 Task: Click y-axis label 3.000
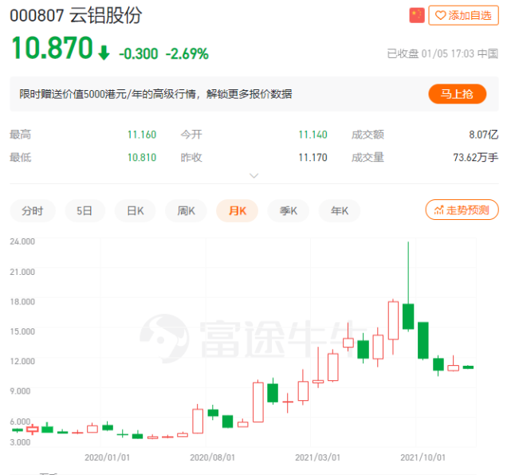pos(20,442)
